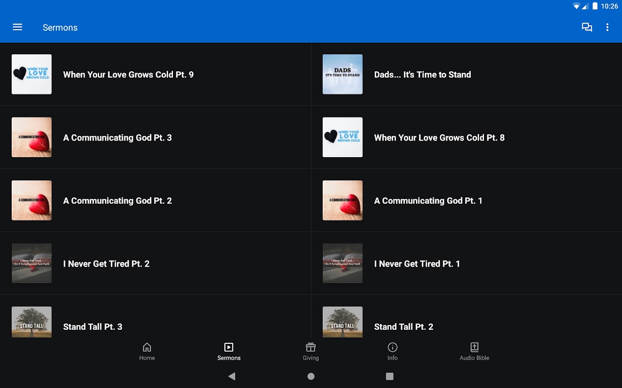
Task: Tap the Sermons play icon
Action: (x=229, y=347)
